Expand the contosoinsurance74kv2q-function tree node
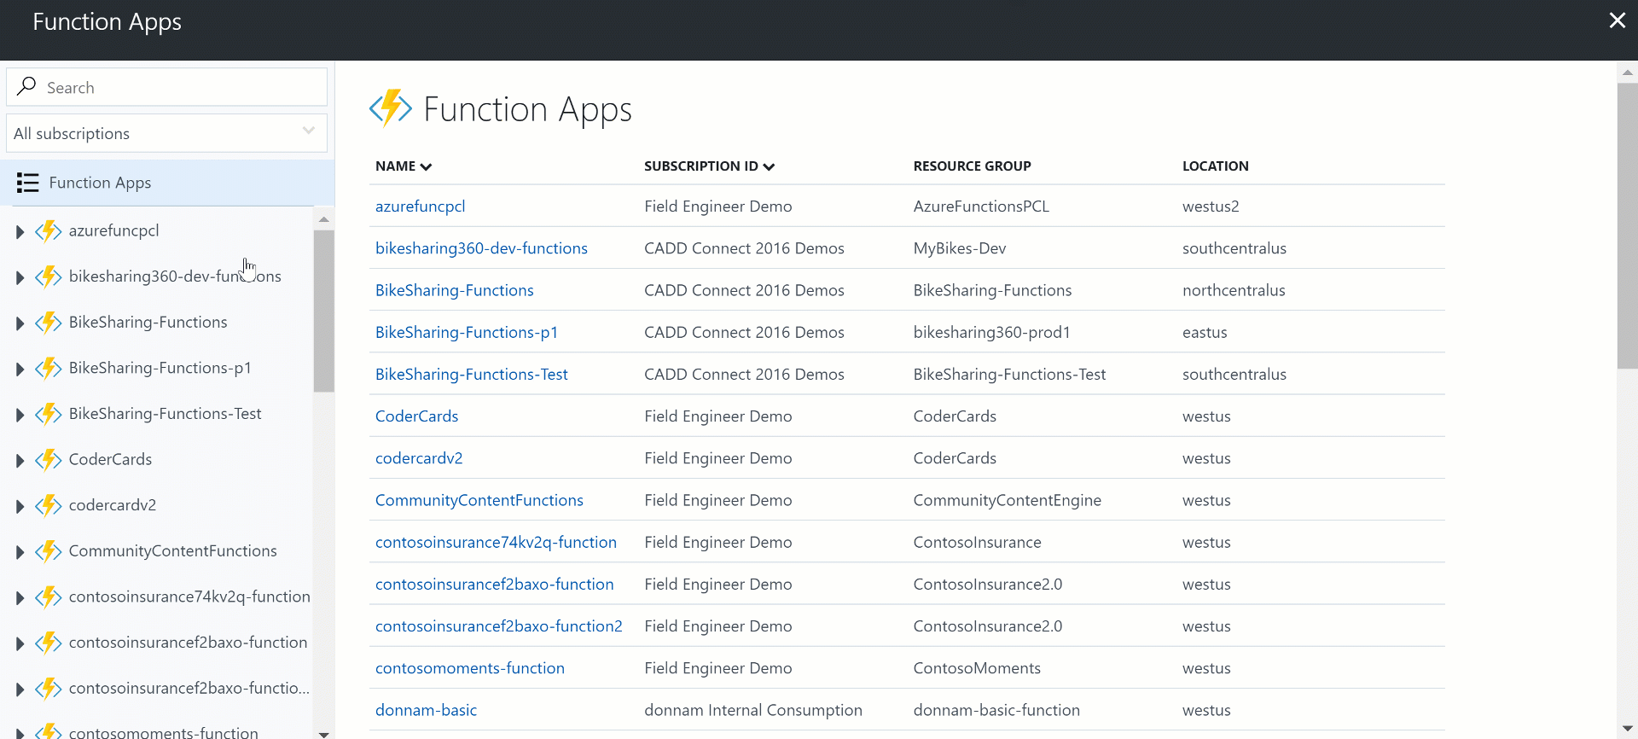Viewport: 1638px width, 739px height. pos(20,597)
